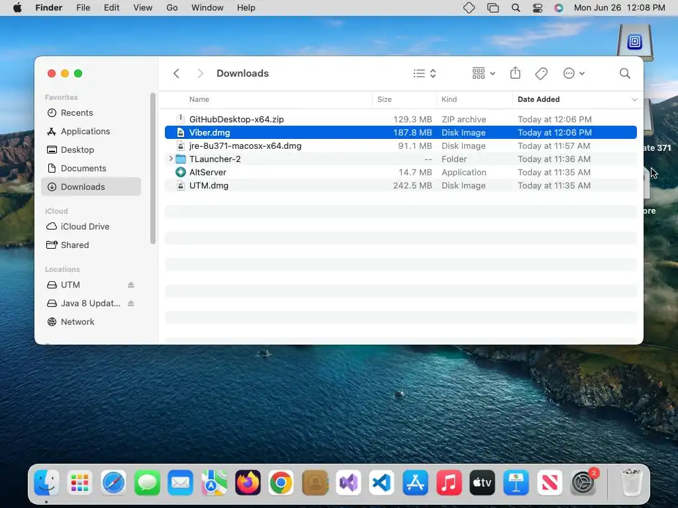678x508 pixels.
Task: Open the Group By dropdown in toolbar
Action: 483,73
